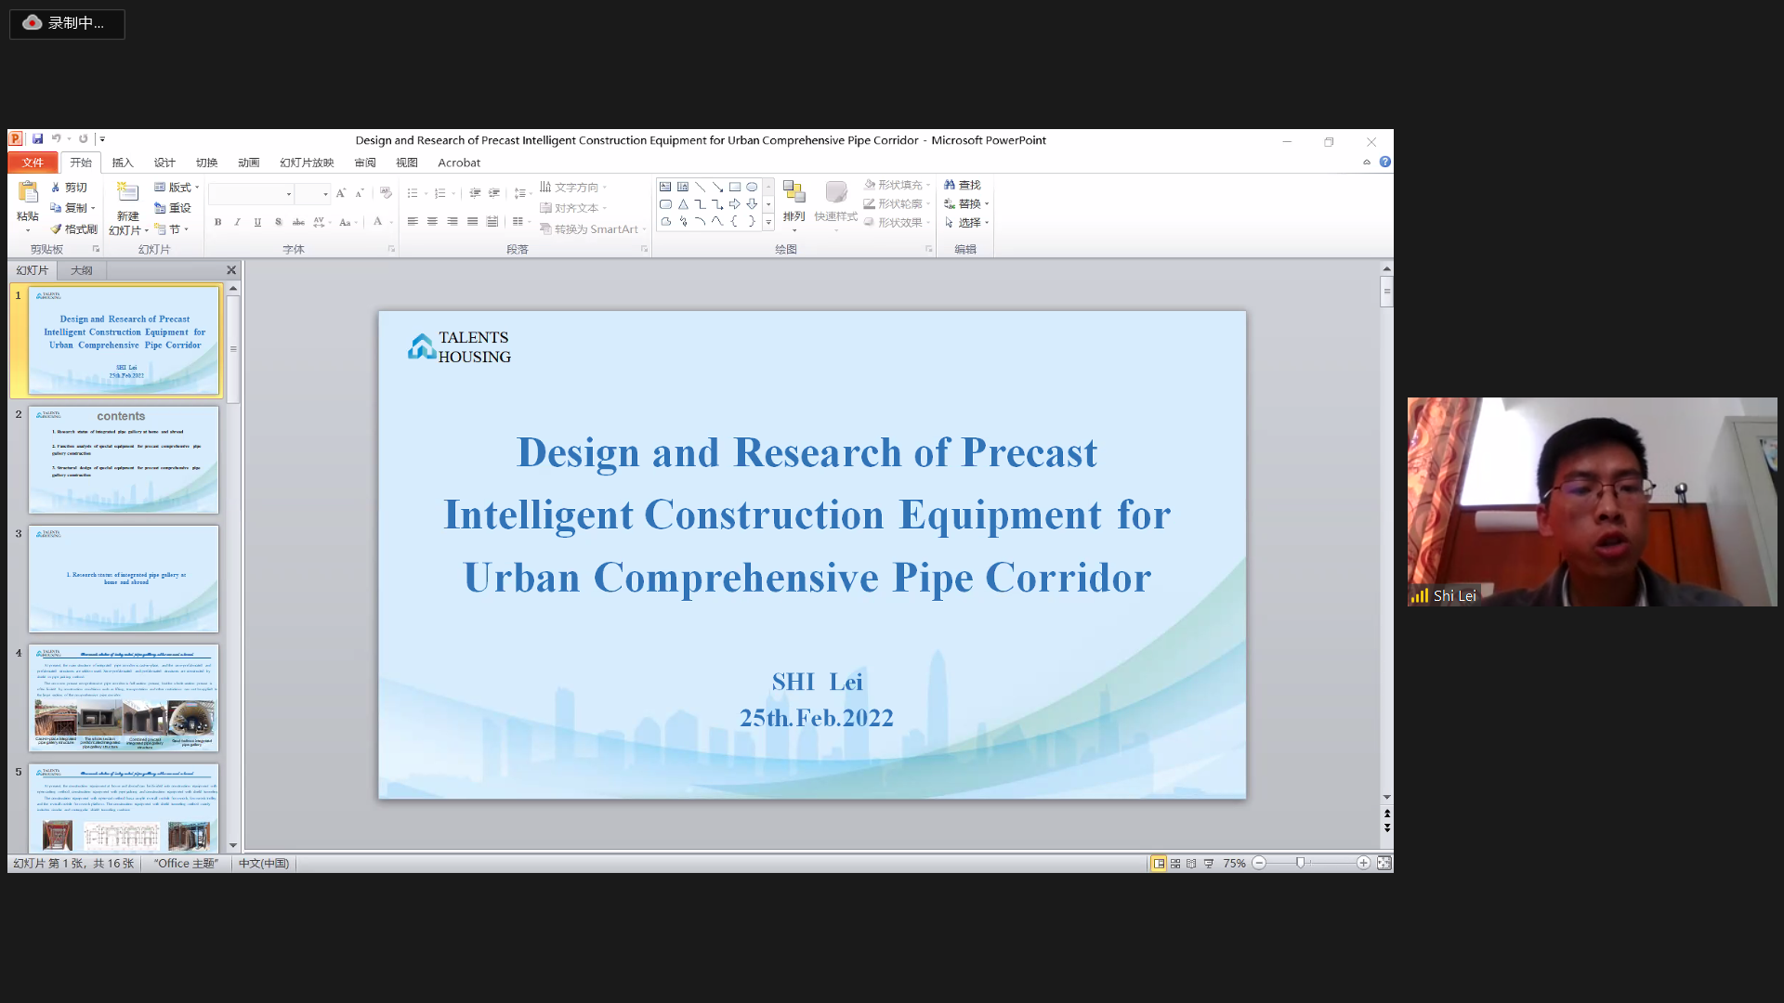Viewport: 1784px width, 1003px height.
Task: Click the Format Painter (格式刷) button
Action: coord(73,229)
